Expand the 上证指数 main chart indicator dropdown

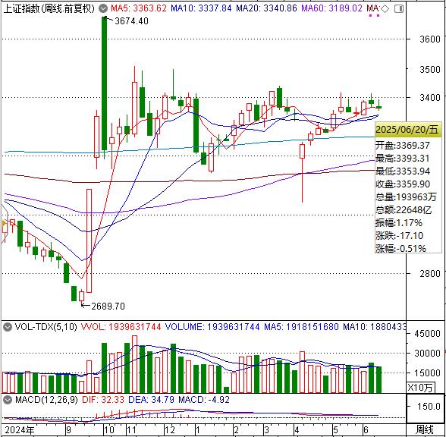point(103,8)
